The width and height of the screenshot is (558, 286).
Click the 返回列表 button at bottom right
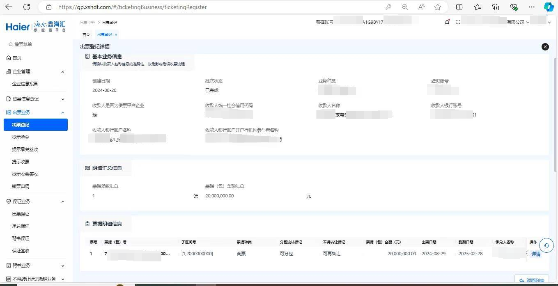pyautogui.click(x=531, y=280)
